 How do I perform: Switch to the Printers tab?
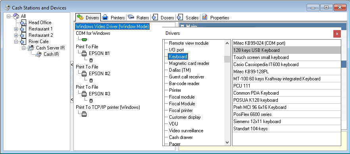(x=114, y=17)
